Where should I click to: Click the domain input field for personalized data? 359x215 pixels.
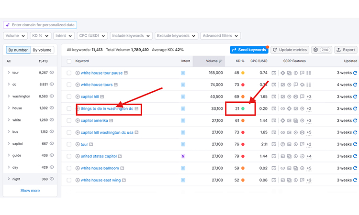coord(40,25)
